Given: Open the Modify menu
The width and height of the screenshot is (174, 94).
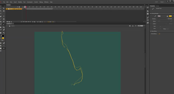Looking at the screenshot, I should [20, 2].
